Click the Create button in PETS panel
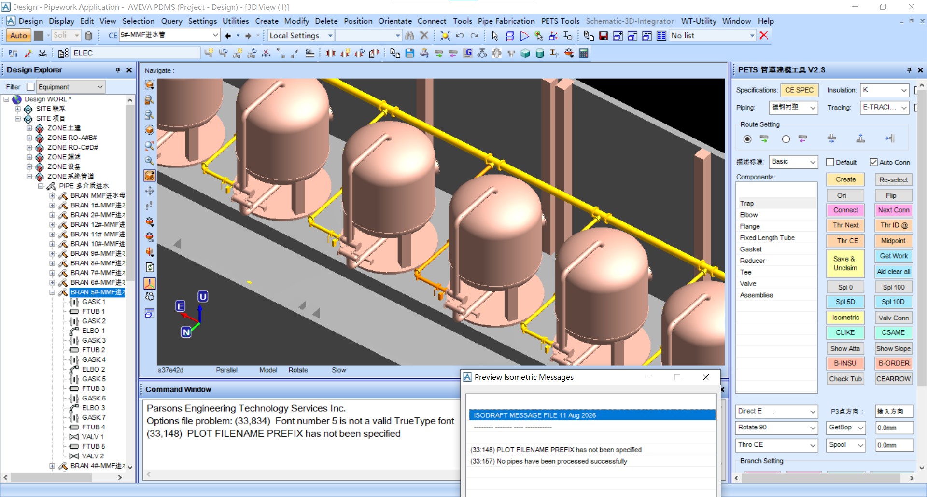Screen dimensions: 927x497 (845, 179)
